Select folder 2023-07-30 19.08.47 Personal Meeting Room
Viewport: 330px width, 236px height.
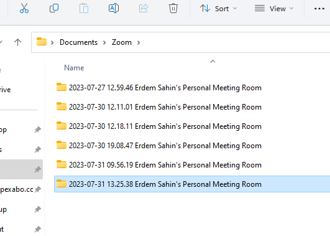click(x=165, y=146)
